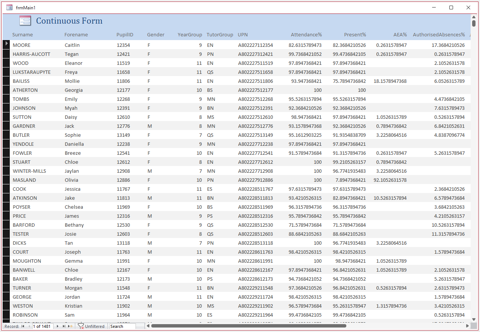Click the record Search box
Viewport: 480px width, 332px height.
pyautogui.click(x=122, y=326)
